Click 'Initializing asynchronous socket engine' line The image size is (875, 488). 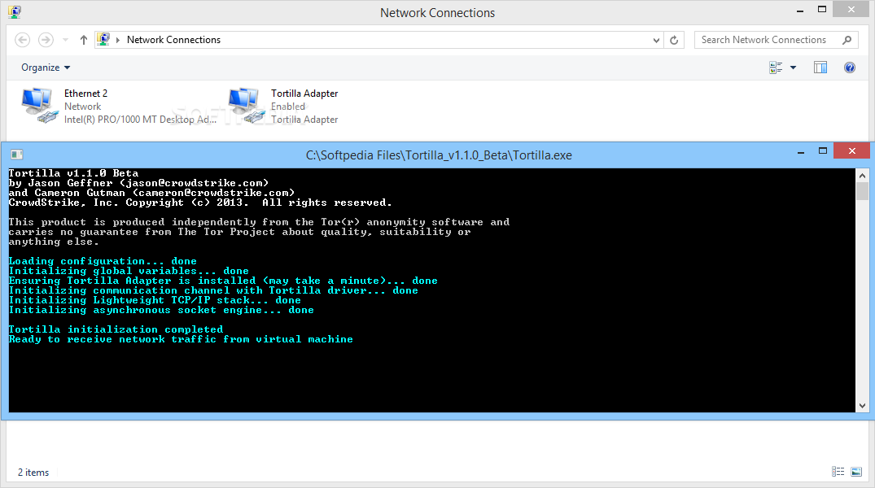pos(161,310)
